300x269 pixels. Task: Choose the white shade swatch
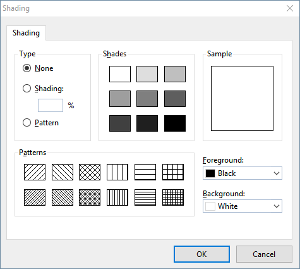pyautogui.click(x=120, y=74)
